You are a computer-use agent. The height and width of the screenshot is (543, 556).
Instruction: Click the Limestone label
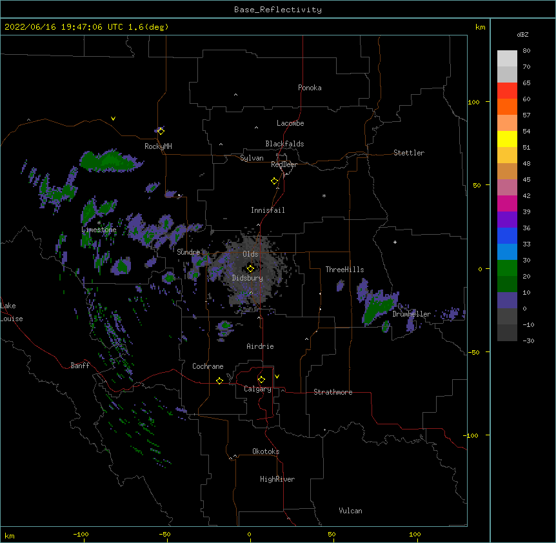[x=99, y=230]
